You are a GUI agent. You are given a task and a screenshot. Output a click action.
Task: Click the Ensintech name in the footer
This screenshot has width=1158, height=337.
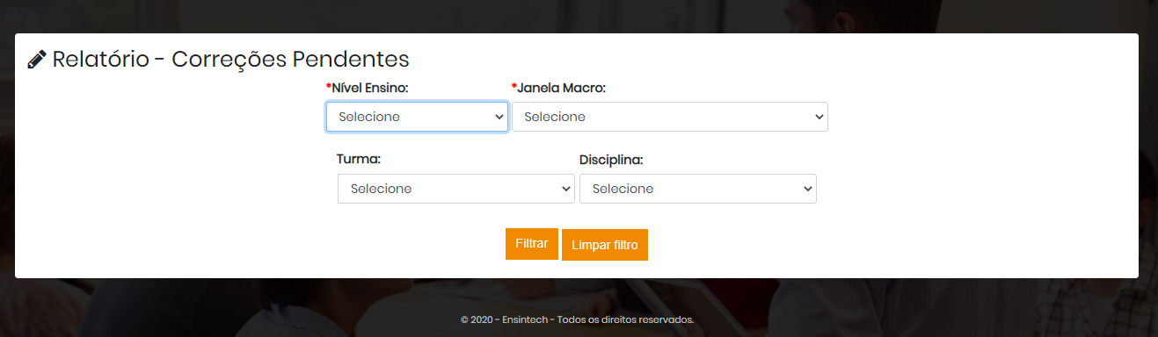(x=525, y=319)
